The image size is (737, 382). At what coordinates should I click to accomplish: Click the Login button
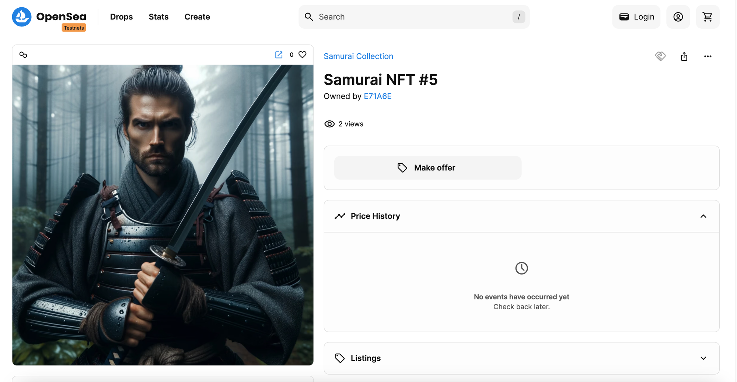tap(636, 17)
